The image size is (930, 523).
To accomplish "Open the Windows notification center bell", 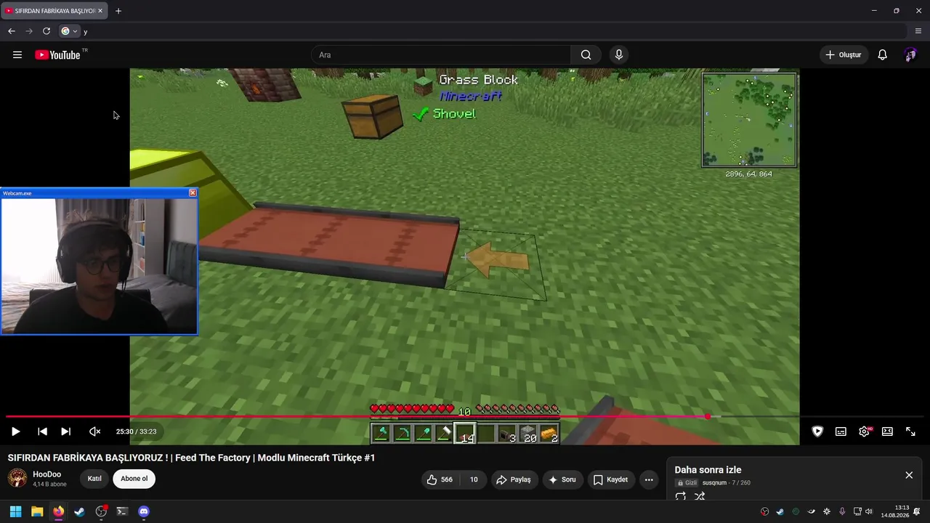I will pyautogui.click(x=917, y=511).
